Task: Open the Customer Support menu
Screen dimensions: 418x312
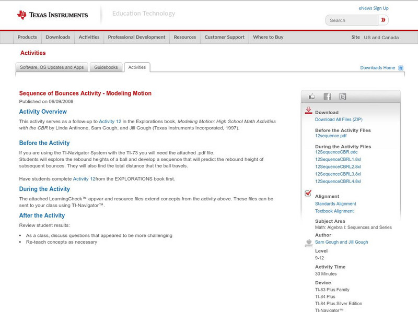Action: pos(225,37)
